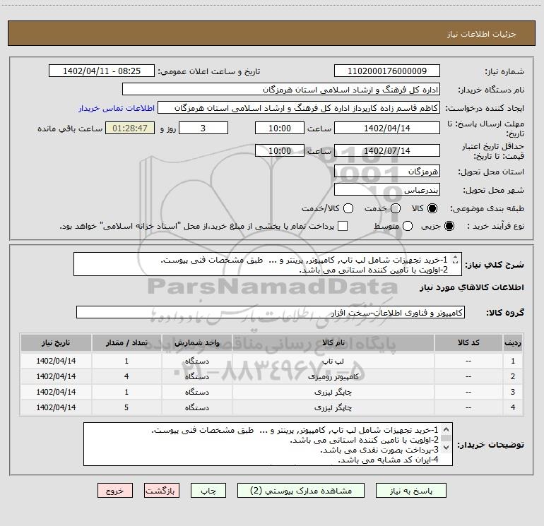Screen dimensions: 544x526
Task: Click the شماره نیاز number field
Action: (387, 71)
